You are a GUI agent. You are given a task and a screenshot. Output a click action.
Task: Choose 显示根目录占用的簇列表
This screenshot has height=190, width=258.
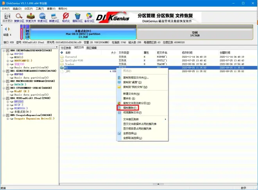click(142, 128)
